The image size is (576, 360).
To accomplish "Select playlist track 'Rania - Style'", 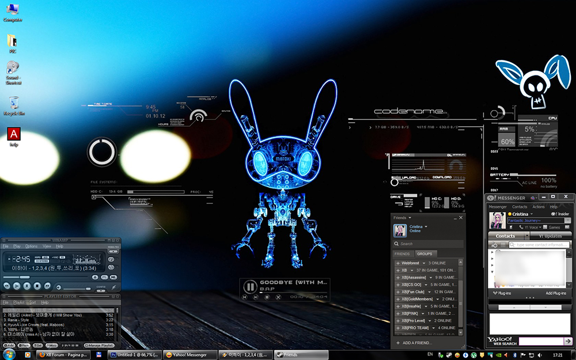I will pos(59,320).
